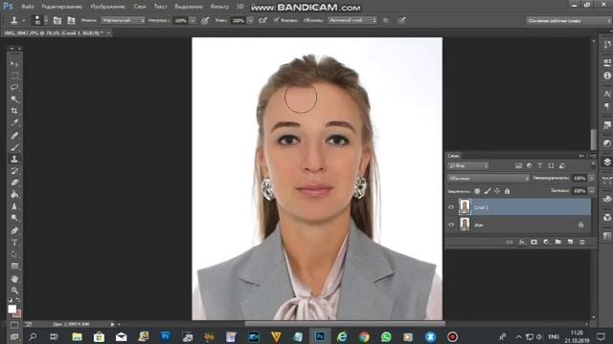Open the layer blend mode dropdown
613x344 pixels.
tap(488, 179)
